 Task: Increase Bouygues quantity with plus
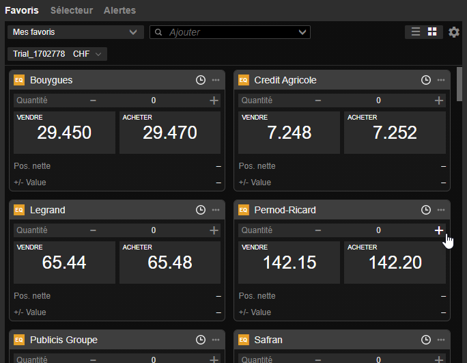[214, 100]
